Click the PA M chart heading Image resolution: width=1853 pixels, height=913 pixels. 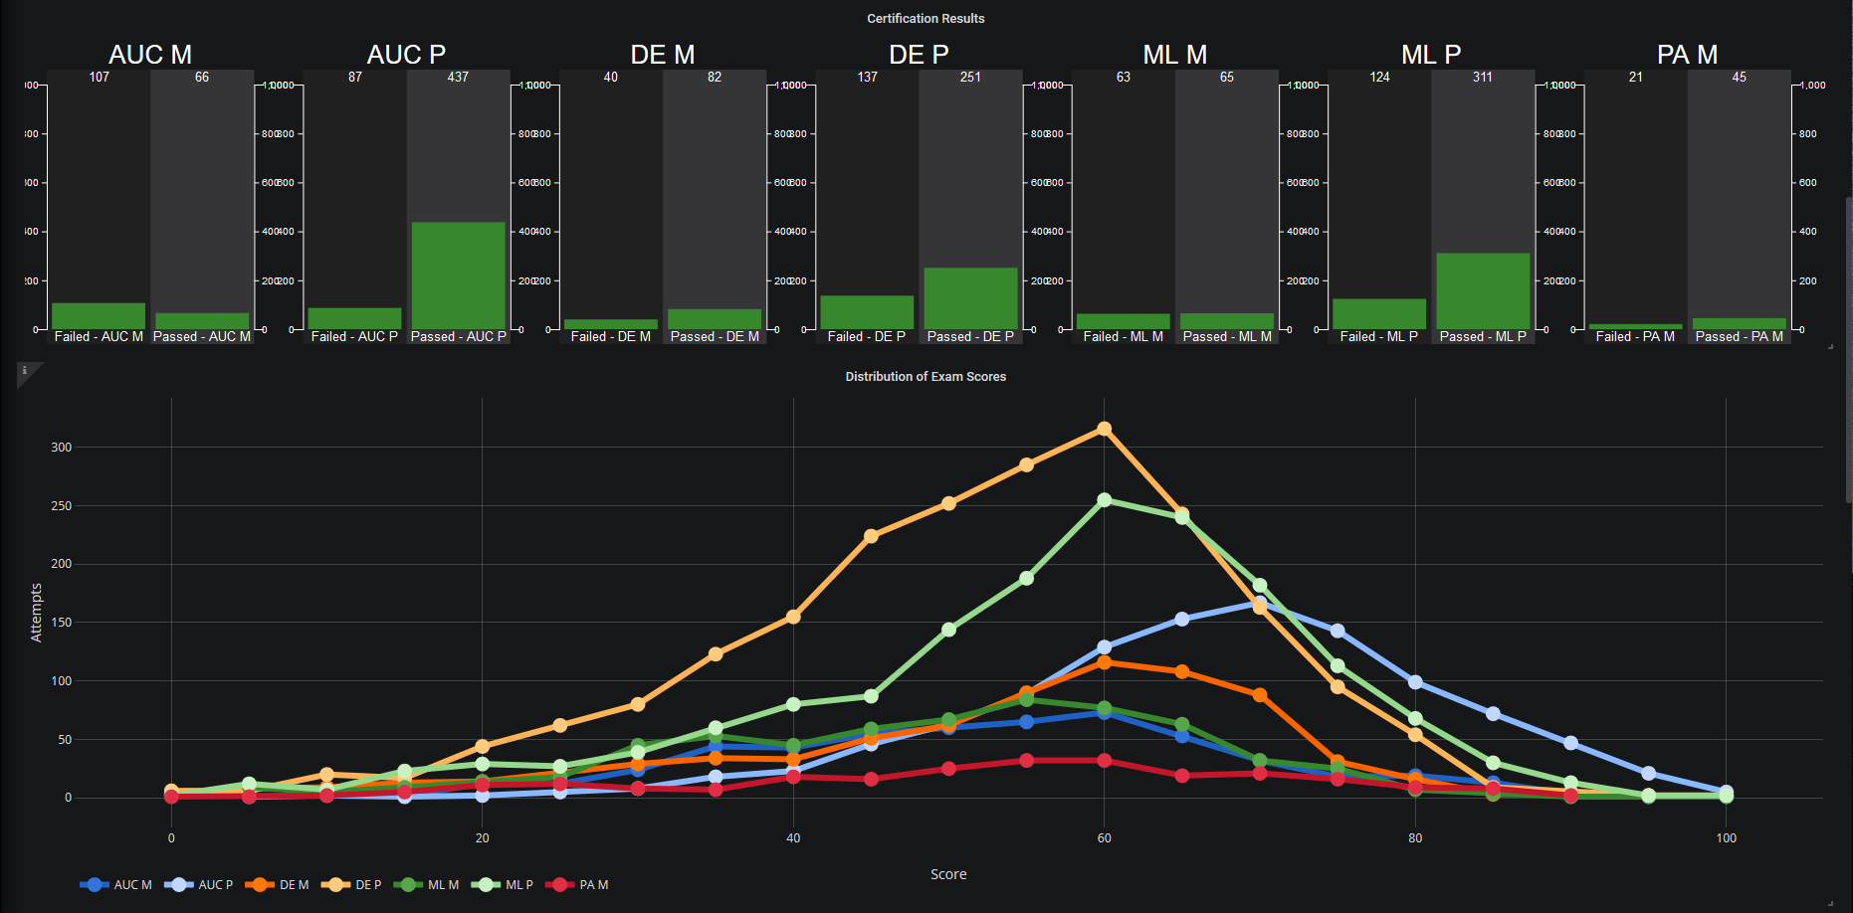pos(1688,55)
